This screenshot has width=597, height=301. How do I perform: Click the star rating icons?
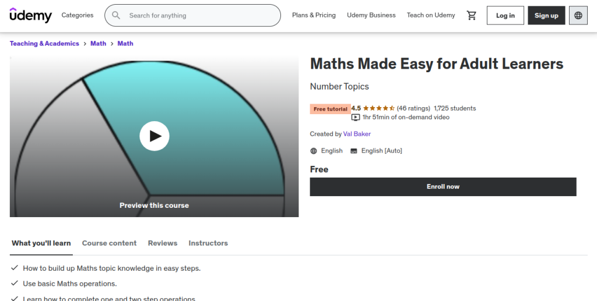378,108
